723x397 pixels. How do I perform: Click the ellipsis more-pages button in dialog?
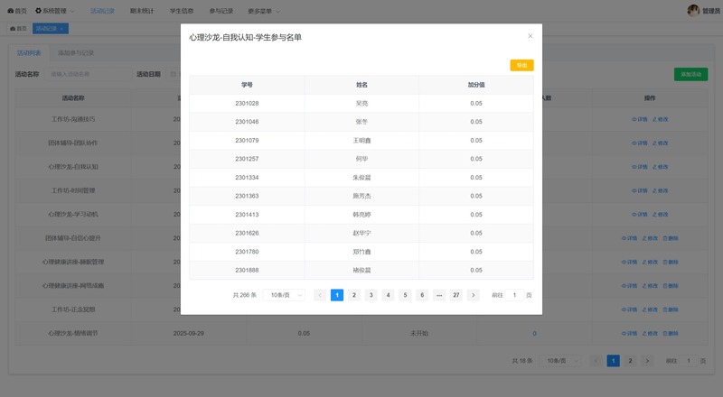coord(439,295)
